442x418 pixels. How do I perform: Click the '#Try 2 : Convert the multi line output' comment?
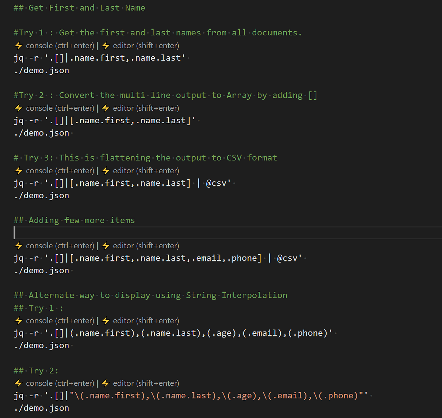[165, 95]
